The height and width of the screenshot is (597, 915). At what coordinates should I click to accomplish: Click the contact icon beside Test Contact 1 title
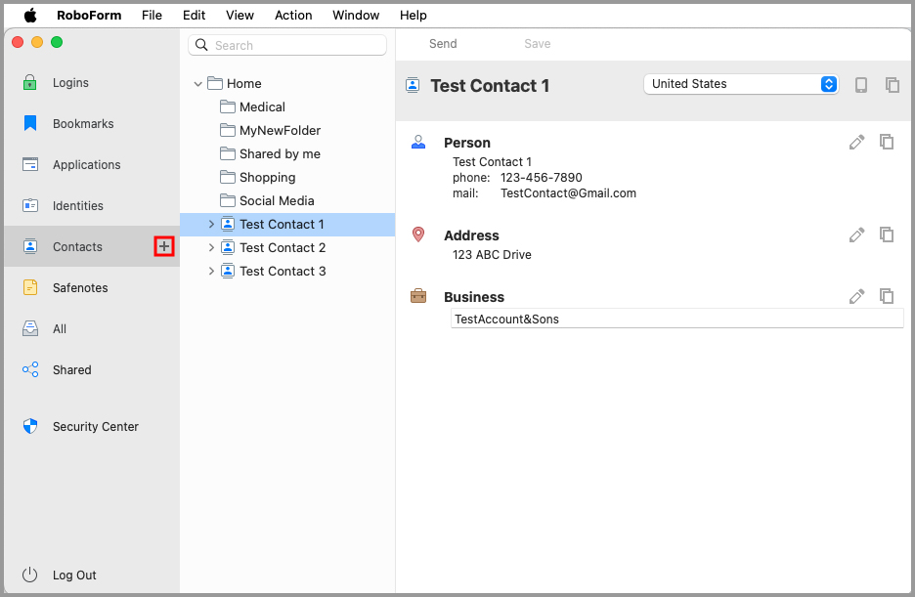click(413, 86)
